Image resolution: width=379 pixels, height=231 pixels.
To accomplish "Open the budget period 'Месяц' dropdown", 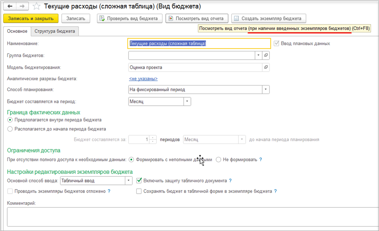I will (x=187, y=101).
